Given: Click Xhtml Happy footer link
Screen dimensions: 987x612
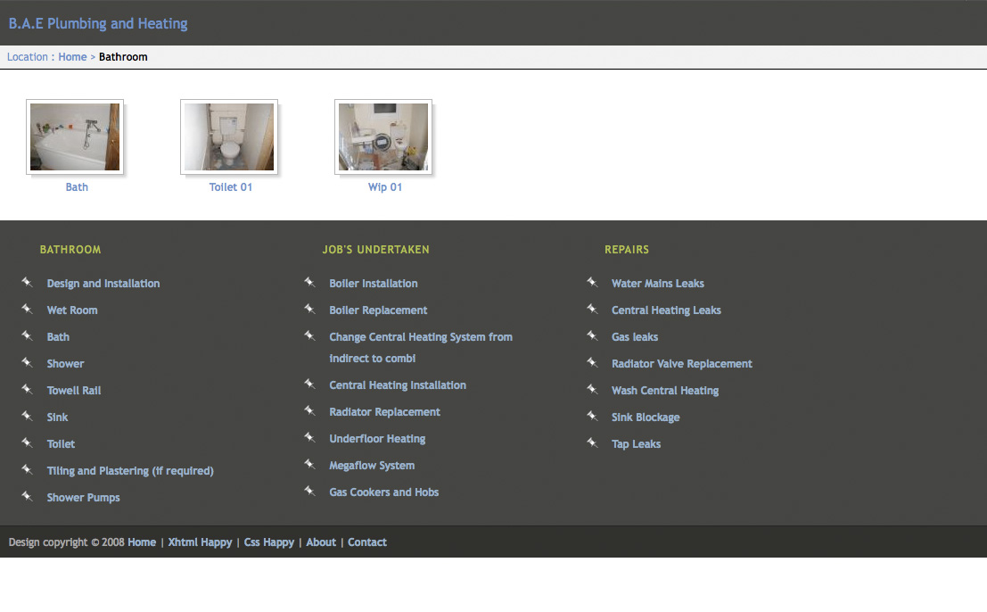Looking at the screenshot, I should (x=201, y=542).
